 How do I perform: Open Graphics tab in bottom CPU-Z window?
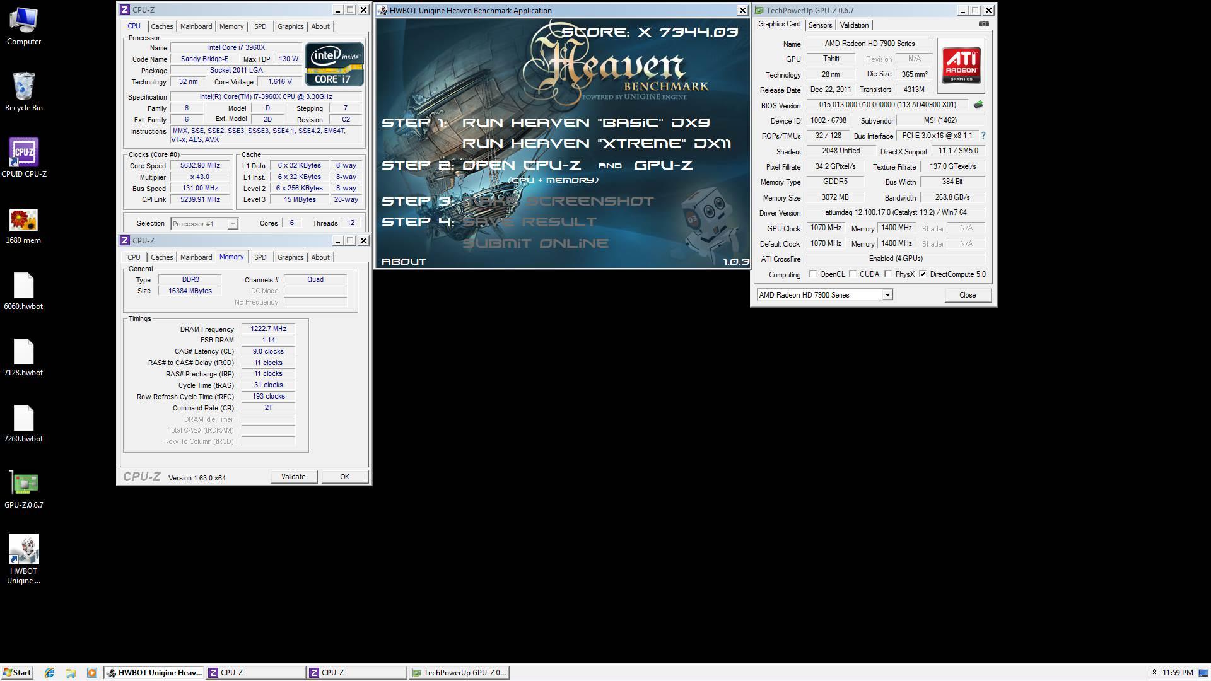click(290, 257)
